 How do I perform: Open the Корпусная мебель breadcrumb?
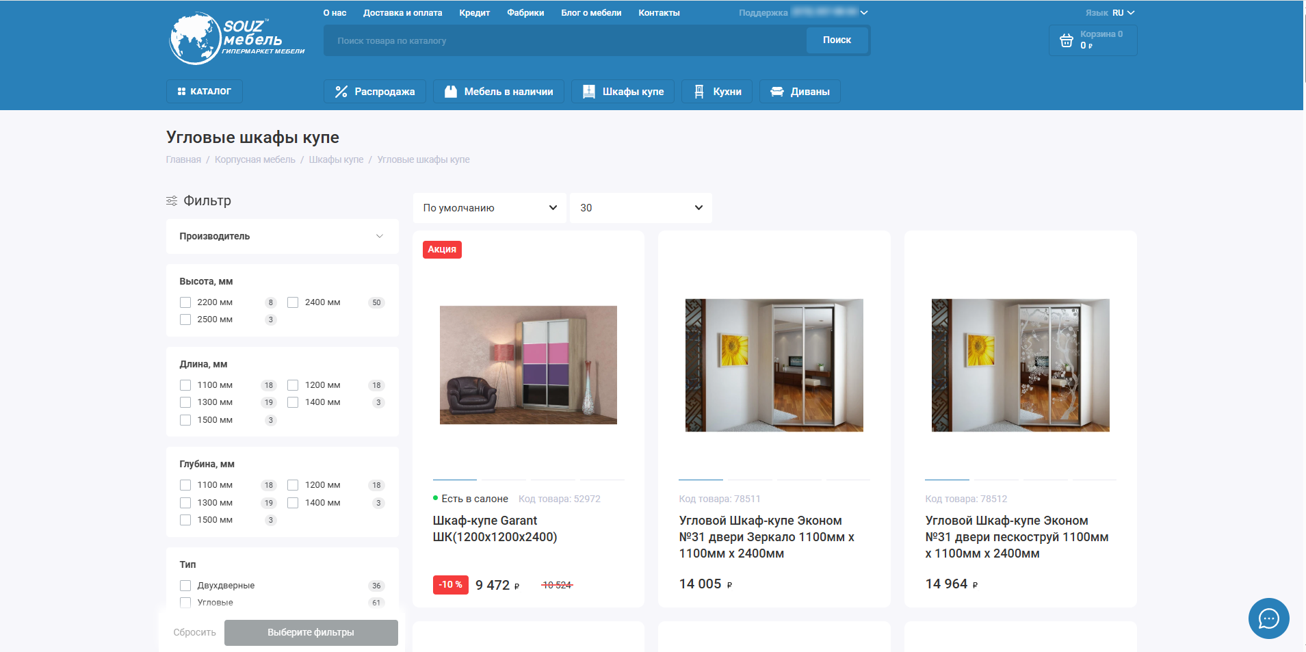[x=255, y=159]
